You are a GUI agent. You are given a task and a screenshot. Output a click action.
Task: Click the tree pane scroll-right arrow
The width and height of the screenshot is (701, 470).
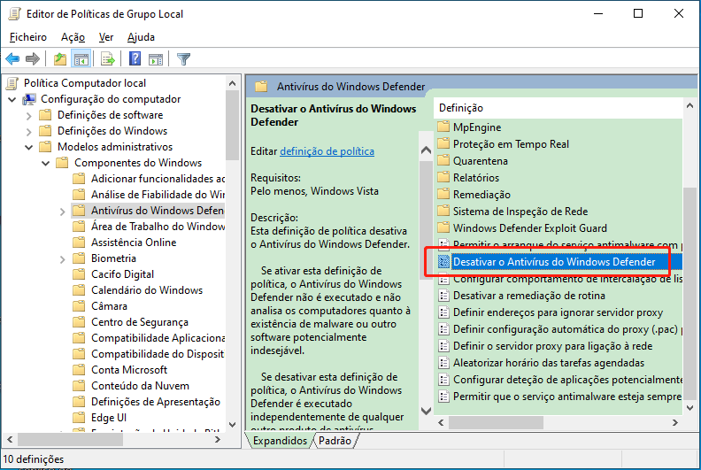218,440
